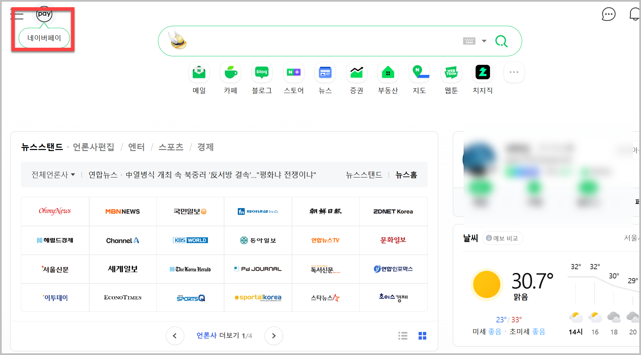This screenshot has width=641, height=355.
Task: Open the 파이낸셜뉴스 publisher tile
Action: (258, 211)
